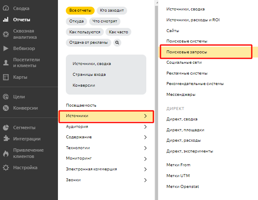Expand the Источники report category

(x=106, y=116)
